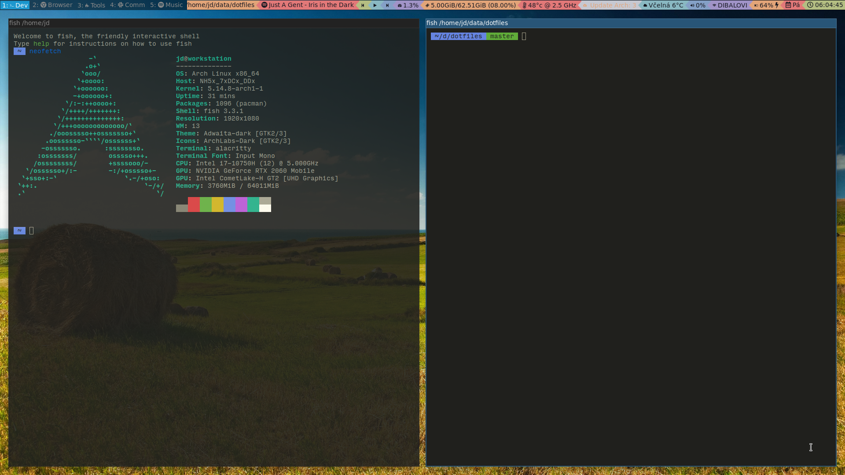Screen dimensions: 845x475
Task: Click the CPU usage 1.3% indicator
Action: [x=408, y=5]
